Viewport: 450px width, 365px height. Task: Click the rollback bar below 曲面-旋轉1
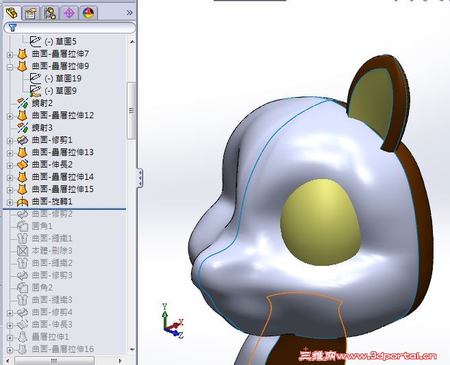point(64,209)
